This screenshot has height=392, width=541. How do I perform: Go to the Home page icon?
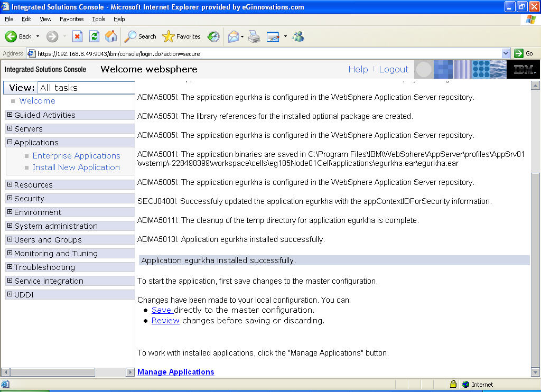point(111,36)
